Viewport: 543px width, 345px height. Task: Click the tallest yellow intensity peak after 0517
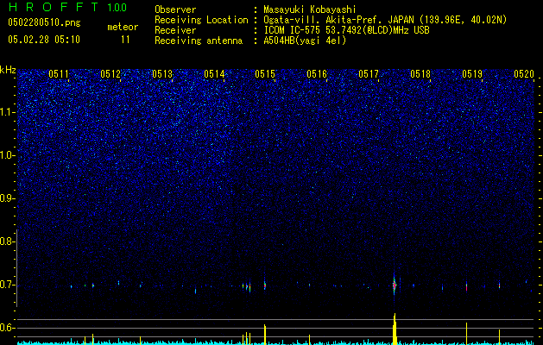395,329
